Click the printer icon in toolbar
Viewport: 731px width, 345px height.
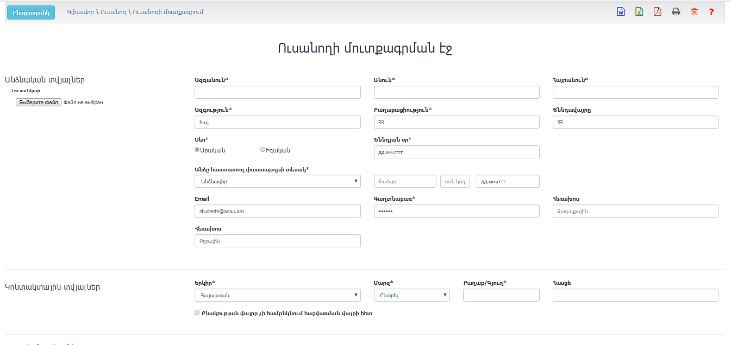tap(676, 12)
